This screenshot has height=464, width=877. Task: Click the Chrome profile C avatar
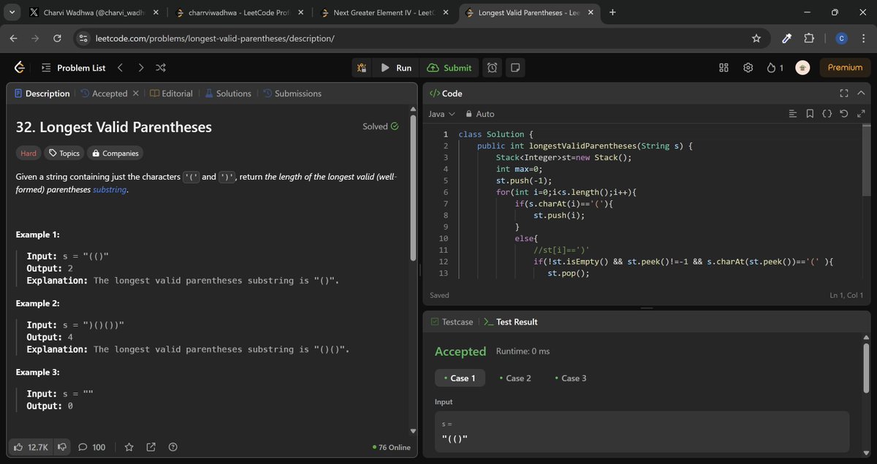841,38
